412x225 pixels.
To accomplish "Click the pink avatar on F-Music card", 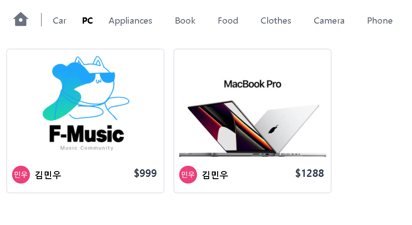I will point(21,175).
